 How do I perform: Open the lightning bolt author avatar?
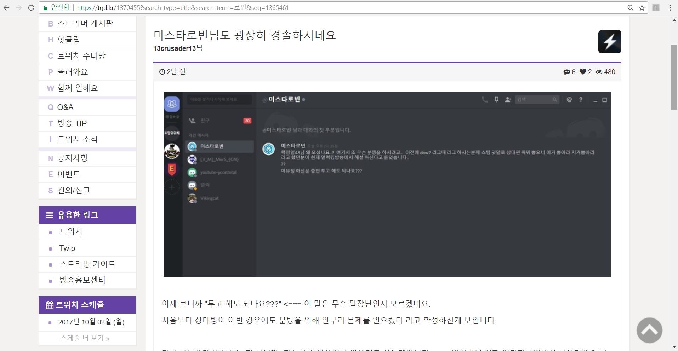pos(610,42)
